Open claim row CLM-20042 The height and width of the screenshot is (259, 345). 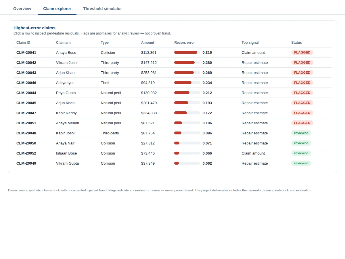point(172,62)
